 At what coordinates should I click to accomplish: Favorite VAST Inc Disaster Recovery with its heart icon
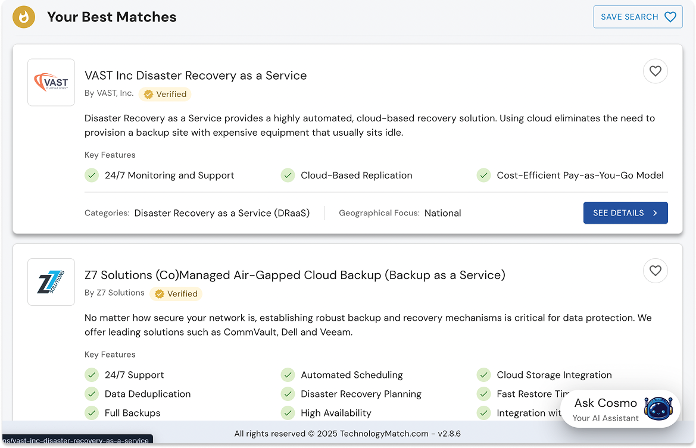point(655,71)
